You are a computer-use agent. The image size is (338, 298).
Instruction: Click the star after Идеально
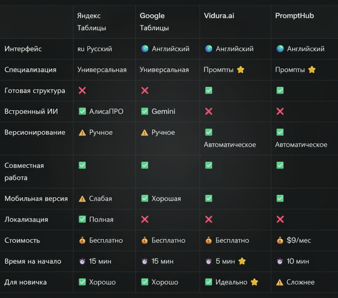pos(254,282)
